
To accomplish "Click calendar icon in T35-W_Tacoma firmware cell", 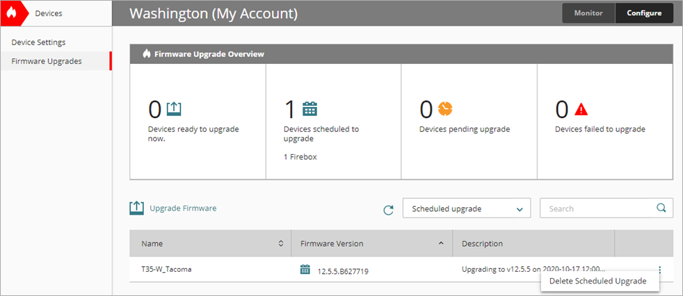I will tap(305, 270).
